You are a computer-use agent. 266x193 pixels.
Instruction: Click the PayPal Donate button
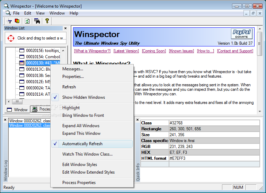[x=241, y=34]
